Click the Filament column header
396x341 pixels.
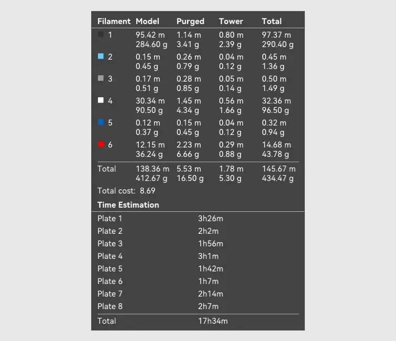coord(114,21)
